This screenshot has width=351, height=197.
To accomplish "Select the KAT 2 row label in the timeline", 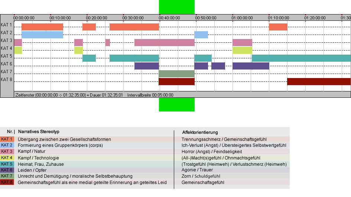I will pyautogui.click(x=6, y=33).
